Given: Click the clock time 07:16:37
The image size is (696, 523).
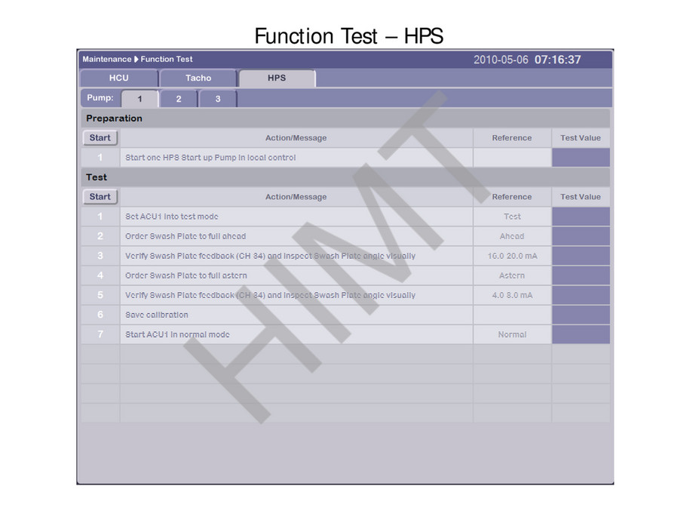Looking at the screenshot, I should (x=557, y=60).
